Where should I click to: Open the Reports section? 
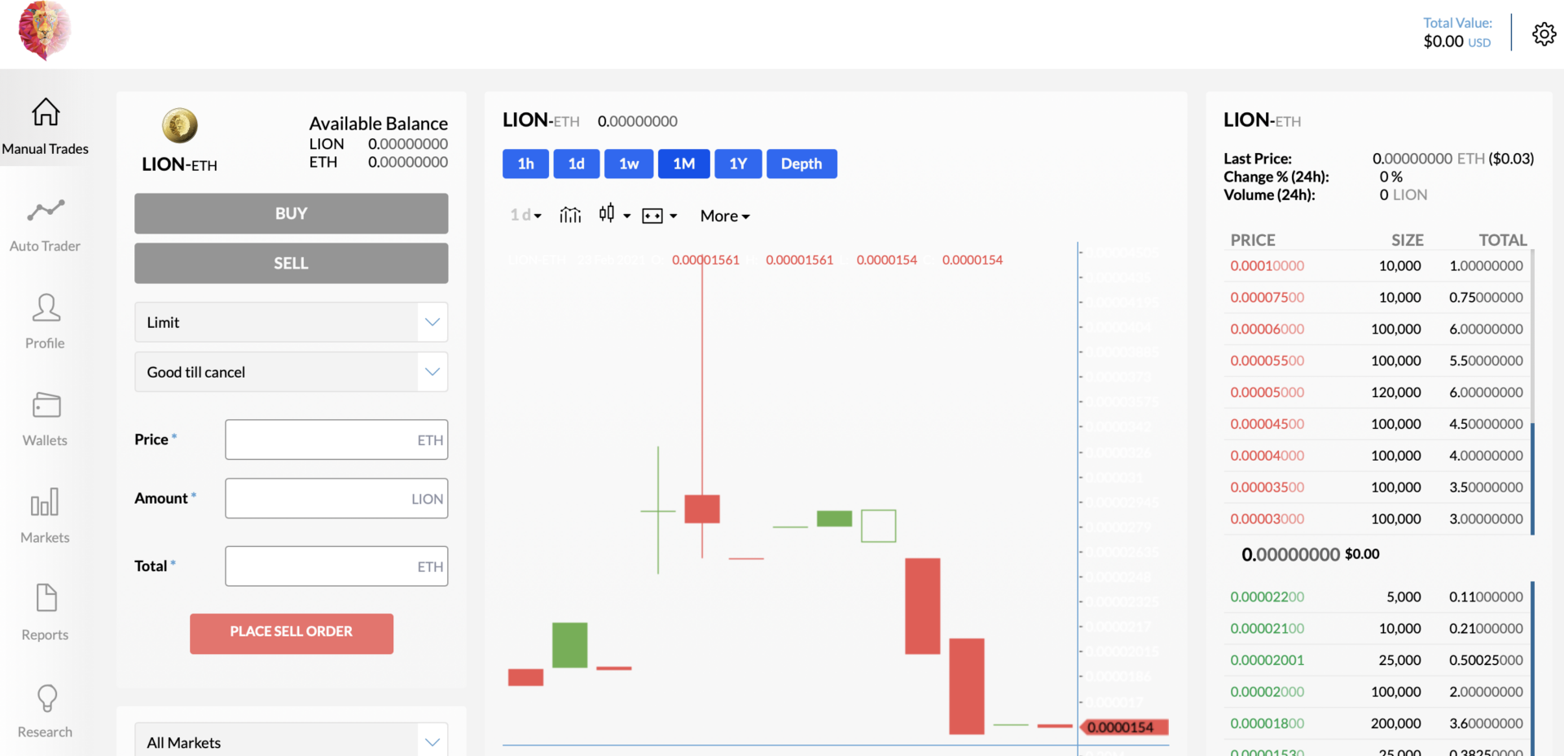pos(46,611)
